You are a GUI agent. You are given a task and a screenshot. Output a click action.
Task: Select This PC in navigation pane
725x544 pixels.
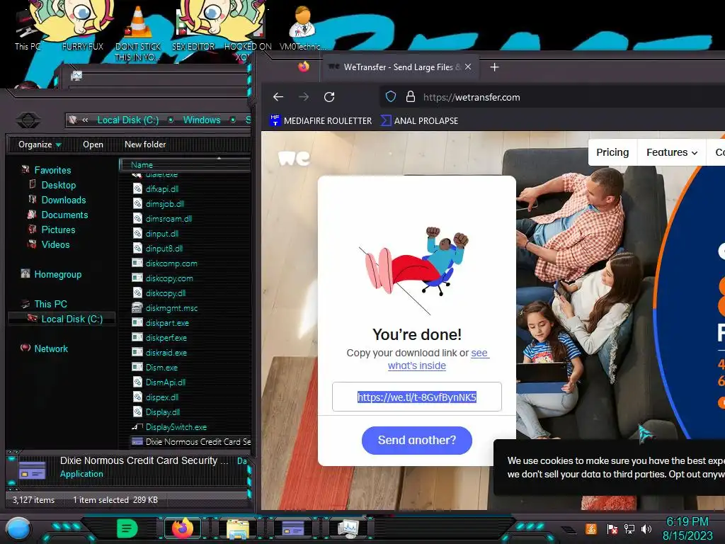[x=50, y=304]
